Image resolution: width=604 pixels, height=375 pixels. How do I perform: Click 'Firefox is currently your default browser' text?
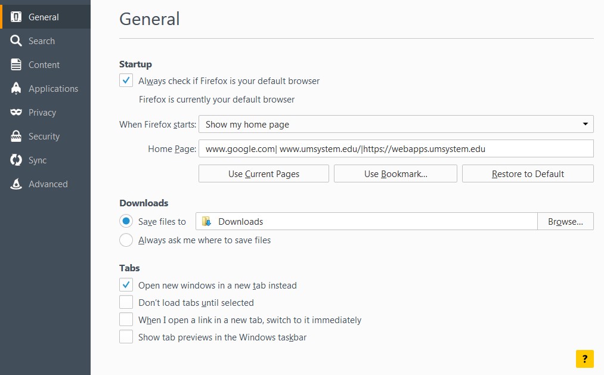(x=216, y=100)
